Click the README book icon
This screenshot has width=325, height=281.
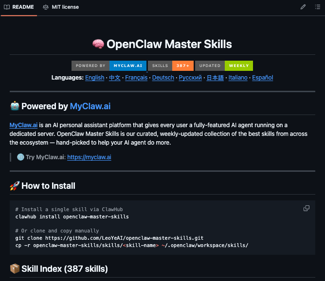[x=7, y=7]
